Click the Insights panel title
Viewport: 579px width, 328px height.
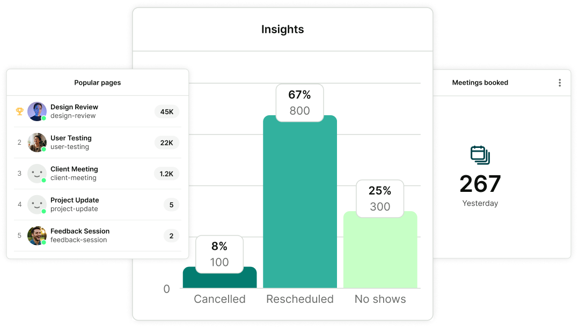tap(283, 29)
